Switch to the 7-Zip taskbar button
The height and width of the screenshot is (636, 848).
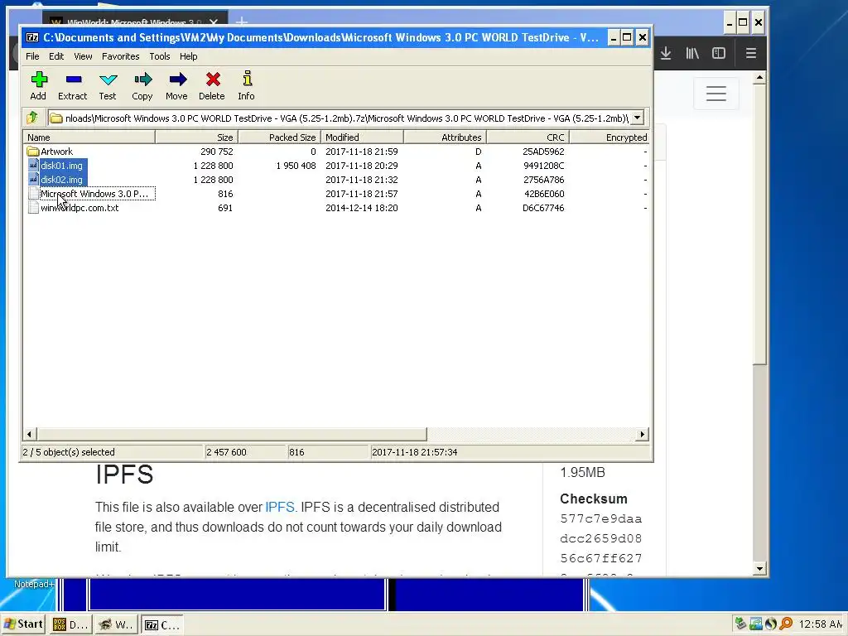click(161, 624)
